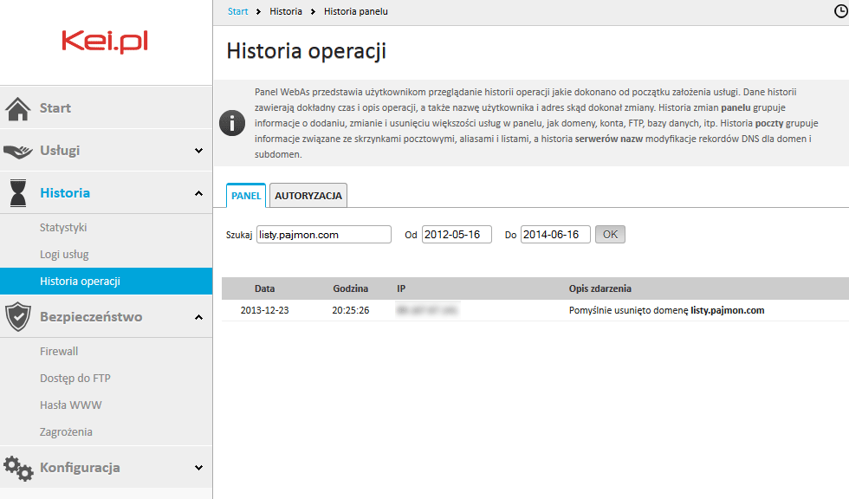Click the Szukaj search input field
The height and width of the screenshot is (499, 849).
click(x=324, y=235)
